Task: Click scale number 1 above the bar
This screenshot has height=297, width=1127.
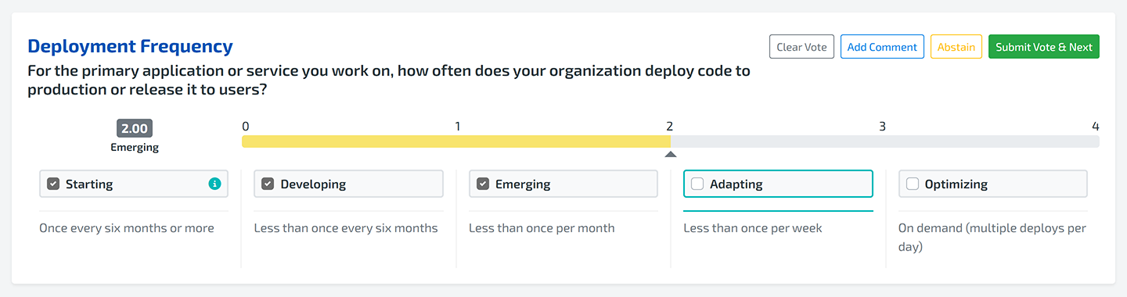Action: click(x=458, y=126)
